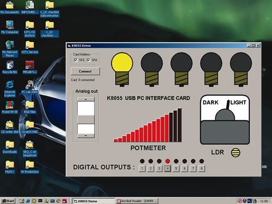Screen dimensions: 272x204
Task: Click Analog out scrollbar up arrow
Action: [x=86, y=100]
